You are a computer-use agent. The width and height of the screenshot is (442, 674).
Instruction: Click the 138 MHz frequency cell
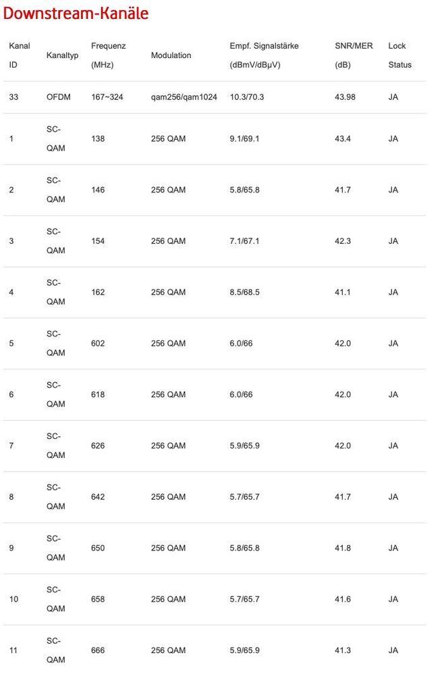point(98,139)
